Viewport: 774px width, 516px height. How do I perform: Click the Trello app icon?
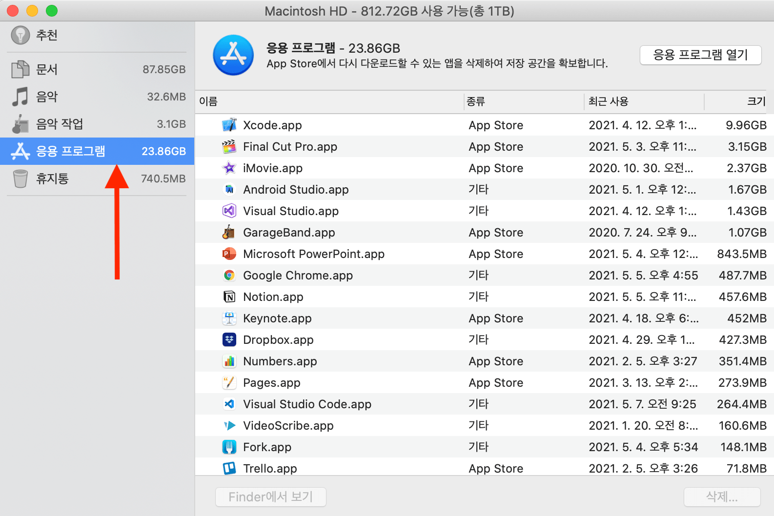(x=229, y=468)
